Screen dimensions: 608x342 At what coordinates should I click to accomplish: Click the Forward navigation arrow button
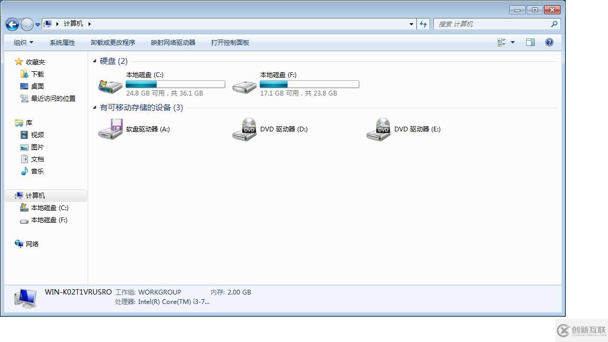coord(27,24)
